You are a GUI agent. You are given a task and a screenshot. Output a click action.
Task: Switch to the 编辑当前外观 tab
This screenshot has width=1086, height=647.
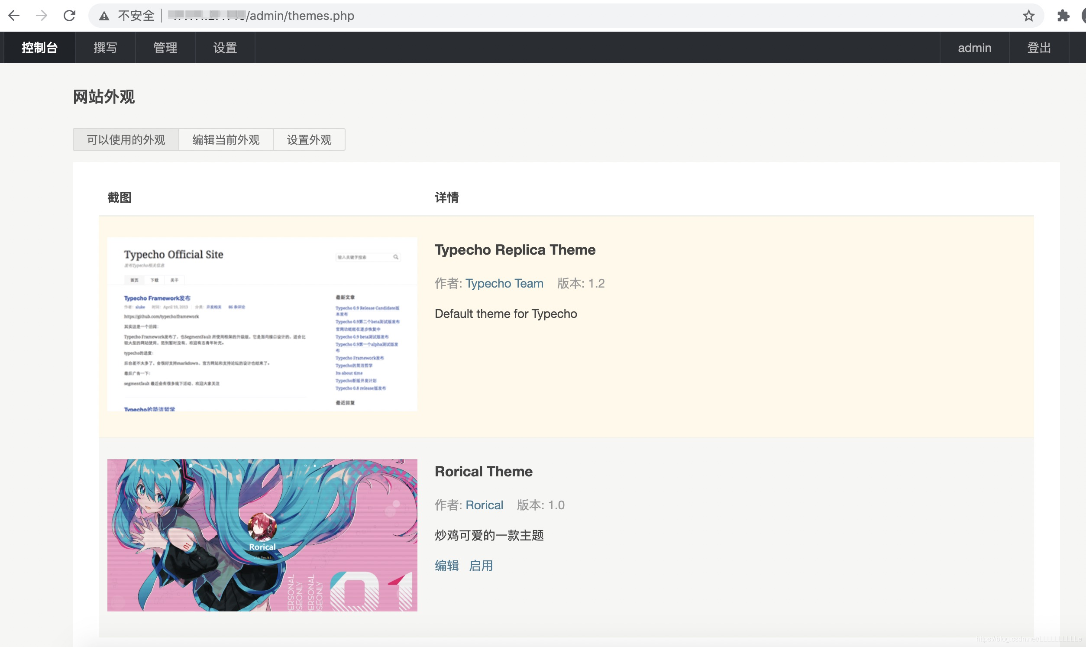(x=226, y=139)
